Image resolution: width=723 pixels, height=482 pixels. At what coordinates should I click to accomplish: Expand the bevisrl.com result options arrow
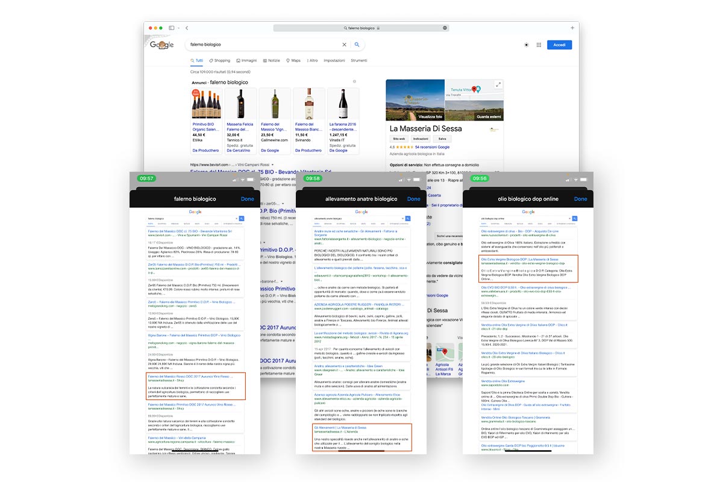coord(272,164)
